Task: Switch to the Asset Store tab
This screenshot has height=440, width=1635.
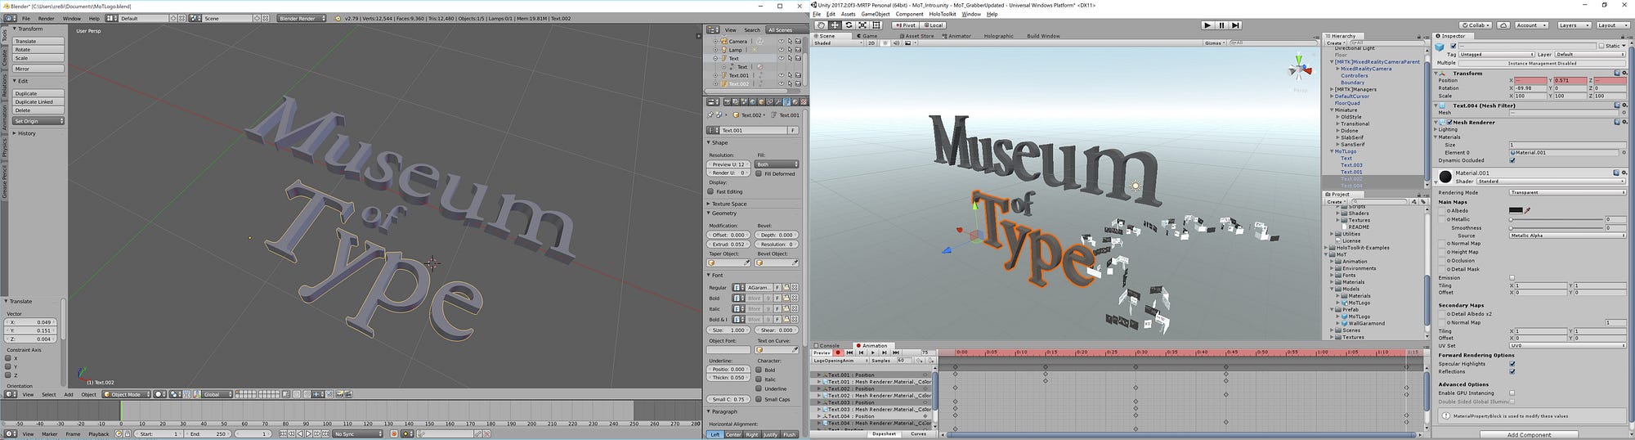Action: pyautogui.click(x=917, y=36)
